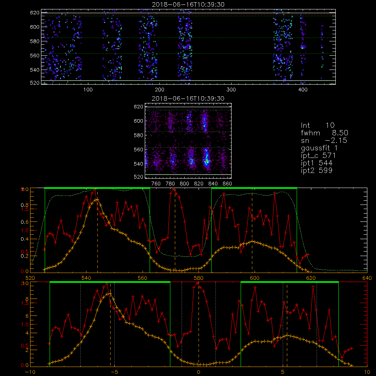
Task: Select the 'ipt1 544' parameter line
Action: click(317, 163)
